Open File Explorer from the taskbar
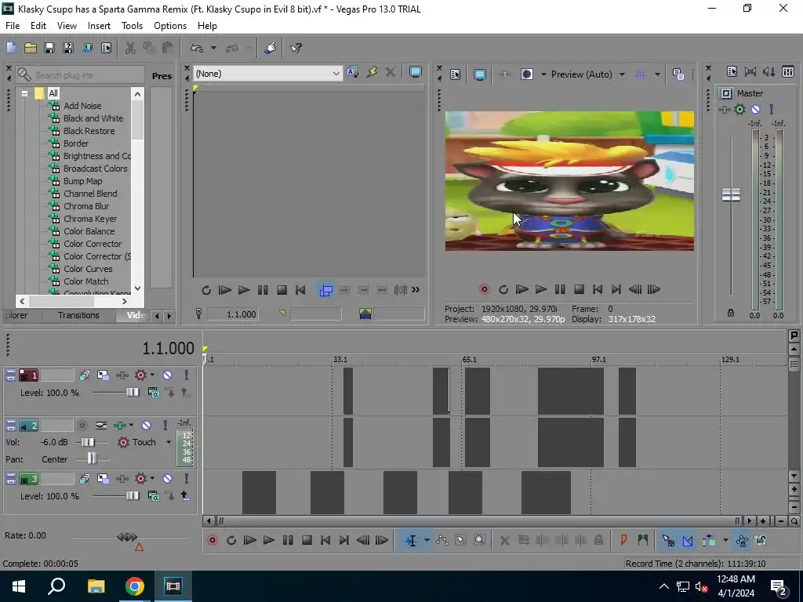 point(96,586)
